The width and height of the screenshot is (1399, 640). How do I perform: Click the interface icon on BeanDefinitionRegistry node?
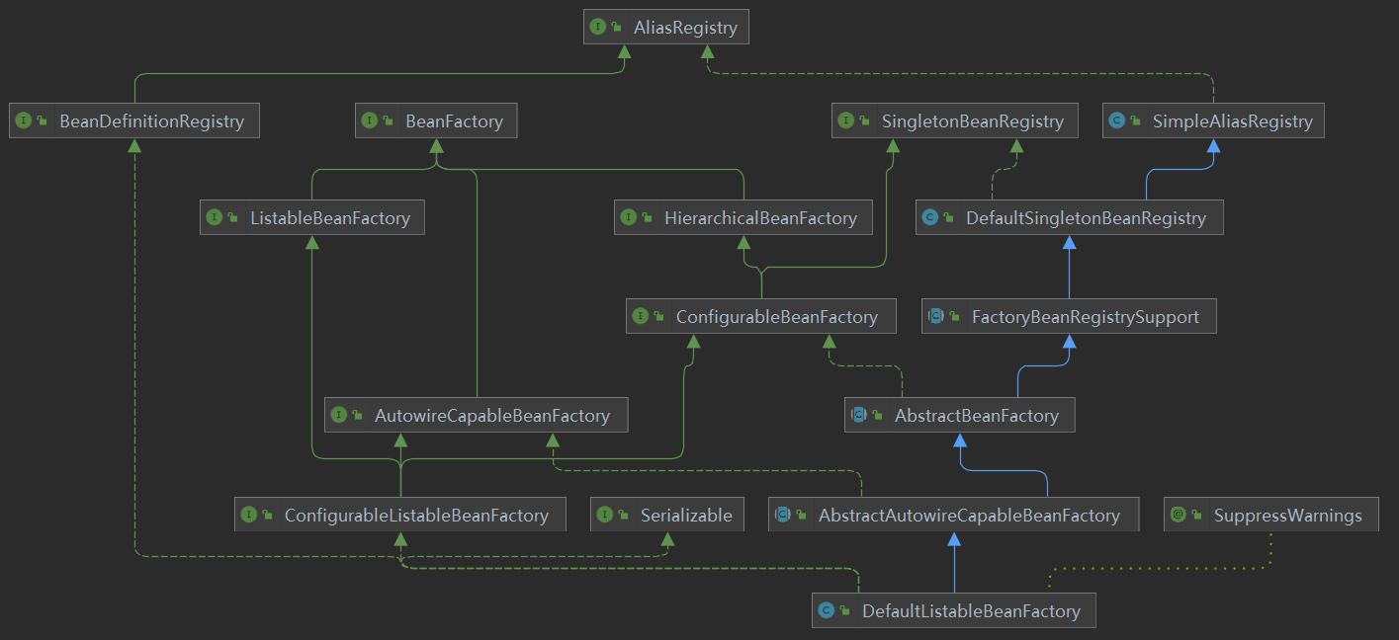click(x=24, y=121)
